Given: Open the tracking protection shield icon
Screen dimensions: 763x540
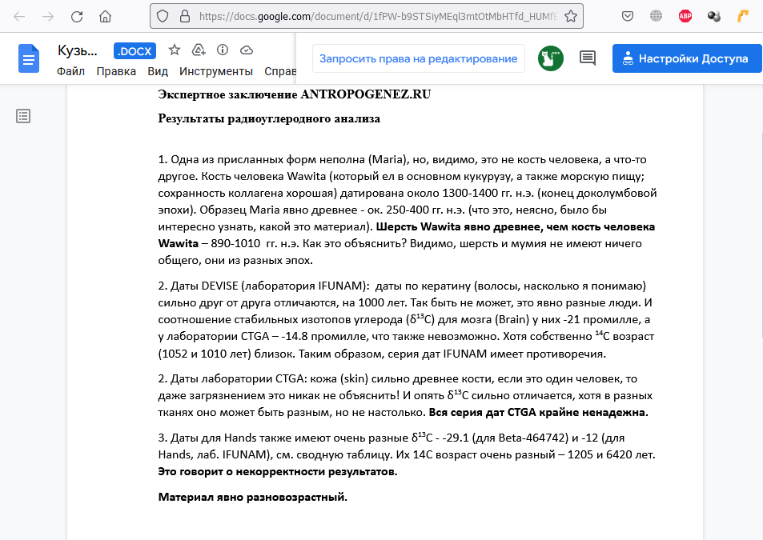Looking at the screenshot, I should [x=163, y=17].
